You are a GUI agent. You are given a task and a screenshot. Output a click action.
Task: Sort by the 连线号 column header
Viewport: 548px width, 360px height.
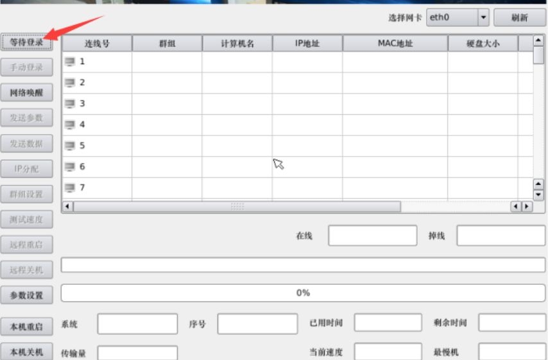[97, 44]
